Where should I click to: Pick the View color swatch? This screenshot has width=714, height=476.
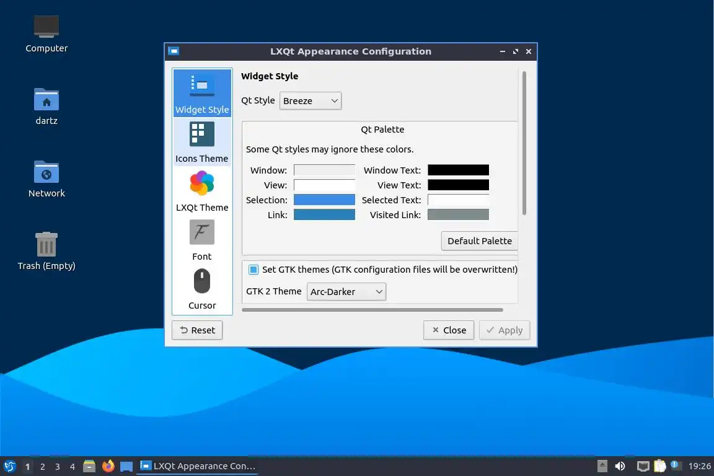[324, 185]
